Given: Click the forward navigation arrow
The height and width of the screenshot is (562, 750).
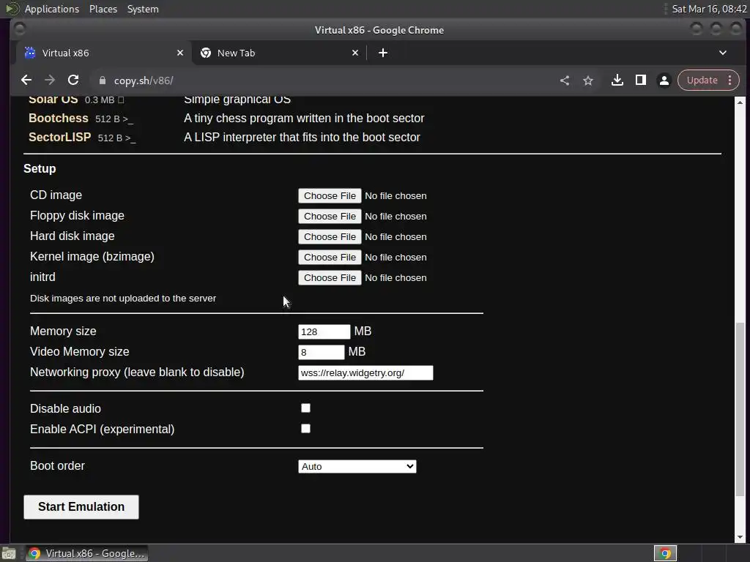Looking at the screenshot, I should (50, 80).
